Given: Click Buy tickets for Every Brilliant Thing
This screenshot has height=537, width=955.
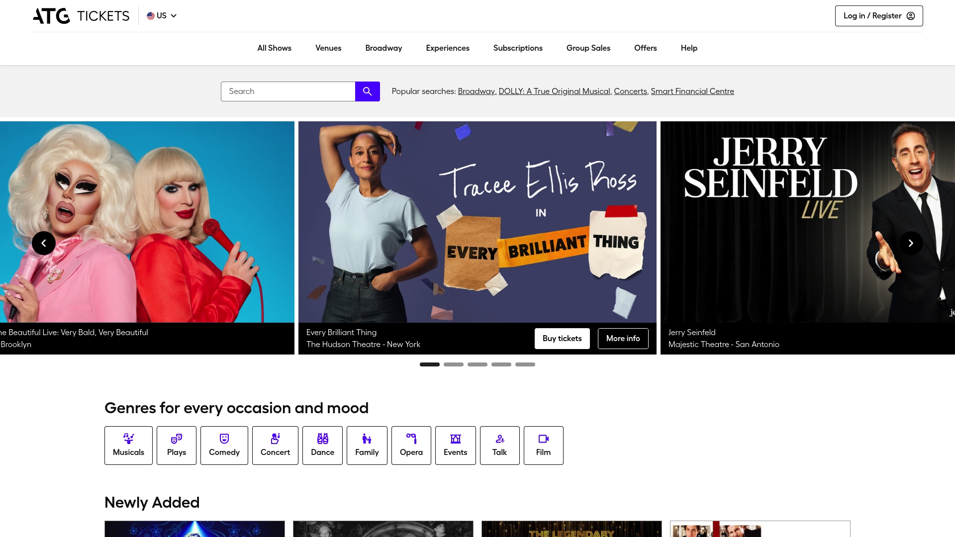Looking at the screenshot, I should tap(562, 339).
